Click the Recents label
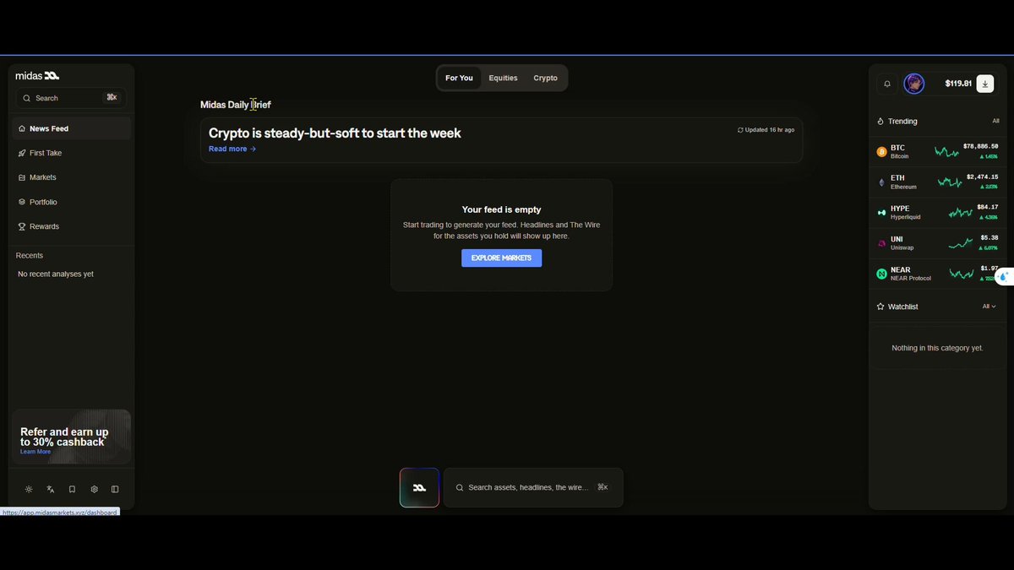Image resolution: width=1014 pixels, height=570 pixels. [30, 255]
